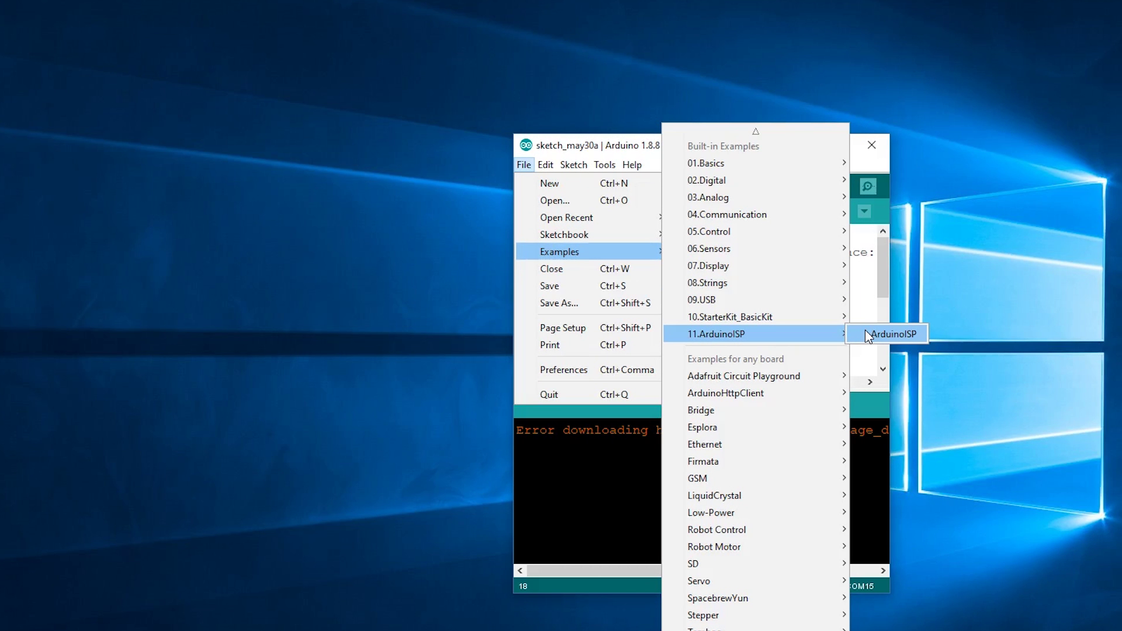
Task: Expand the Robot Control examples
Action: (x=756, y=529)
